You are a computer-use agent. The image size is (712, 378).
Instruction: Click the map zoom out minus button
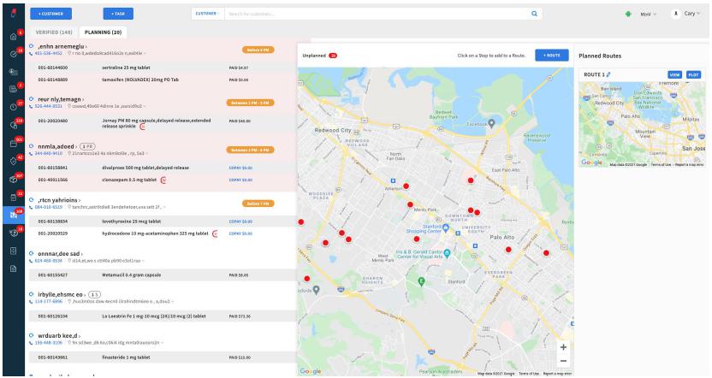[562, 361]
